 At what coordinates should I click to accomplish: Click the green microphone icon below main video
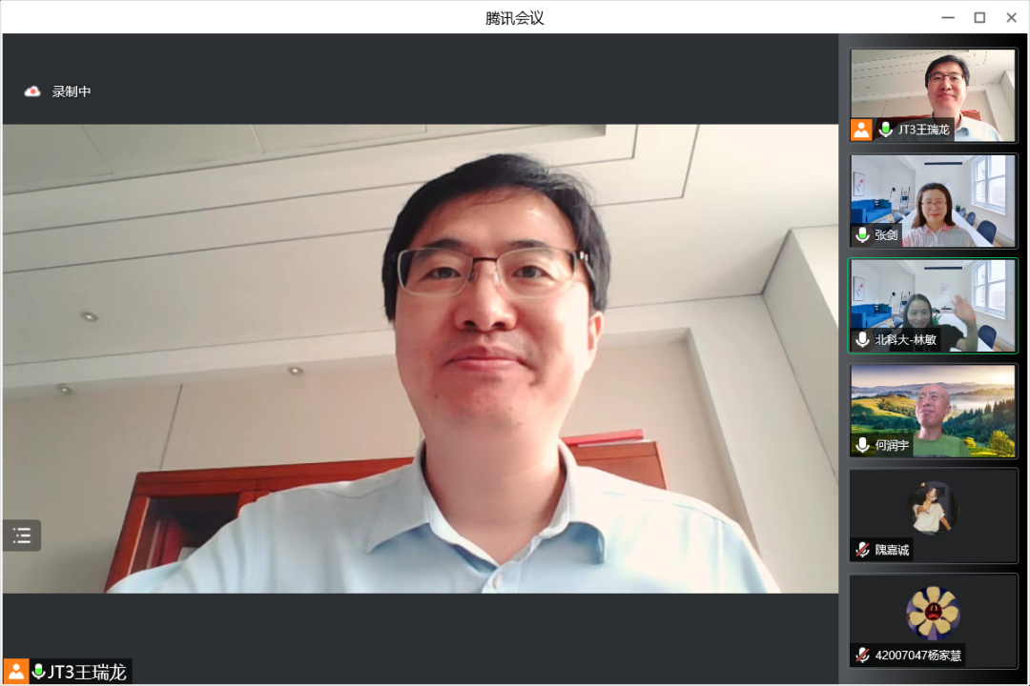click(39, 672)
